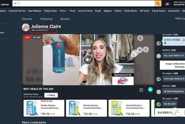The image size is (185, 124).
Task: Select the Discover tab
Action: tap(27, 19)
